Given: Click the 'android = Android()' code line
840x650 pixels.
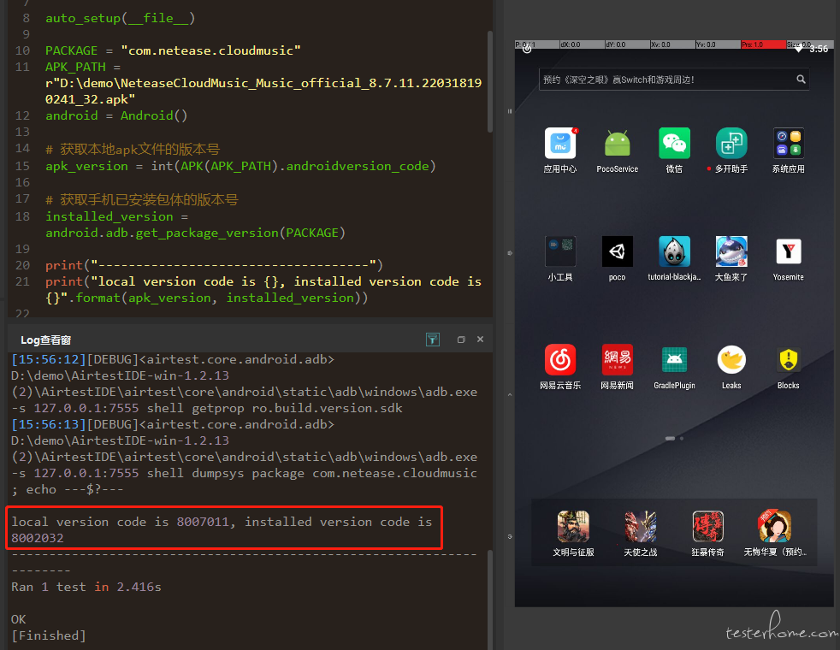Looking at the screenshot, I should pyautogui.click(x=116, y=115).
